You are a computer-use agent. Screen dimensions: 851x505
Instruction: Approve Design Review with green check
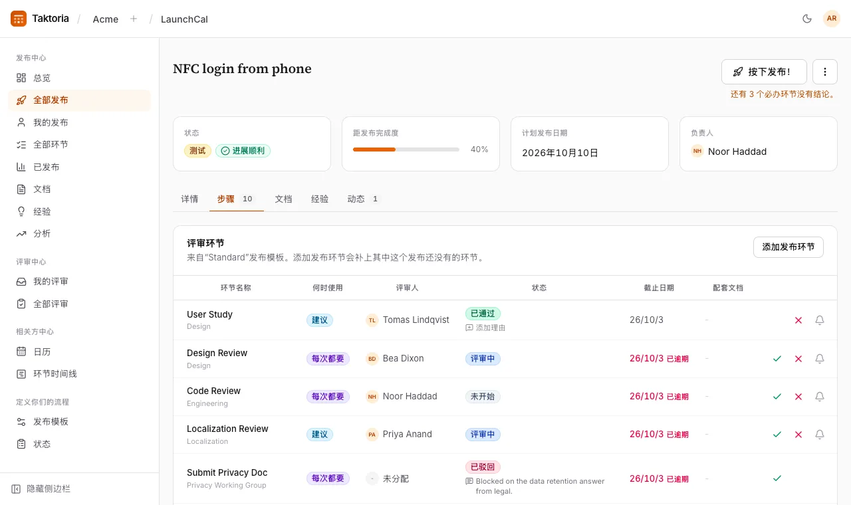(777, 359)
